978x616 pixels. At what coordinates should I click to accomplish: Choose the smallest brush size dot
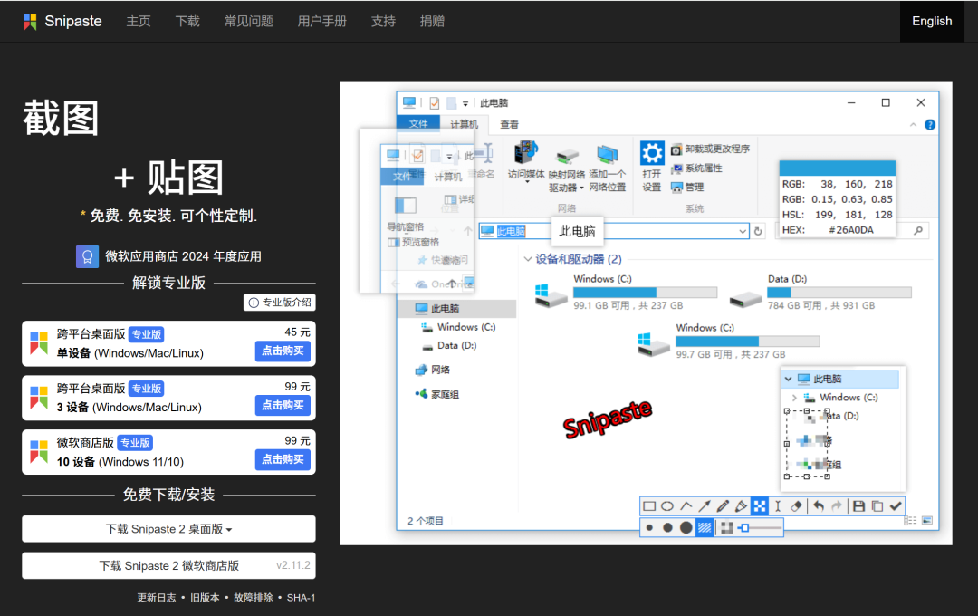point(649,528)
